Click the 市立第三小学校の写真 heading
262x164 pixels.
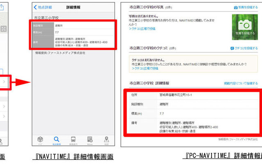147,7
